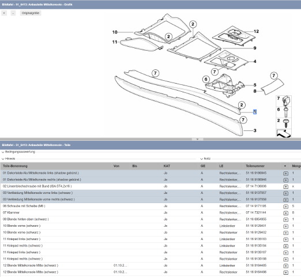Image resolution: width=301 pixels, height=277 pixels.
Task: Add Verkleidung Mittelkonsole vorne rechts to list
Action: point(285,200)
